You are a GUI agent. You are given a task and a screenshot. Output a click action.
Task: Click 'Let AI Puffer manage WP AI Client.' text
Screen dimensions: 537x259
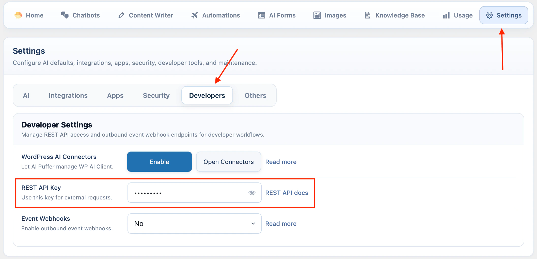pyautogui.click(x=67, y=167)
